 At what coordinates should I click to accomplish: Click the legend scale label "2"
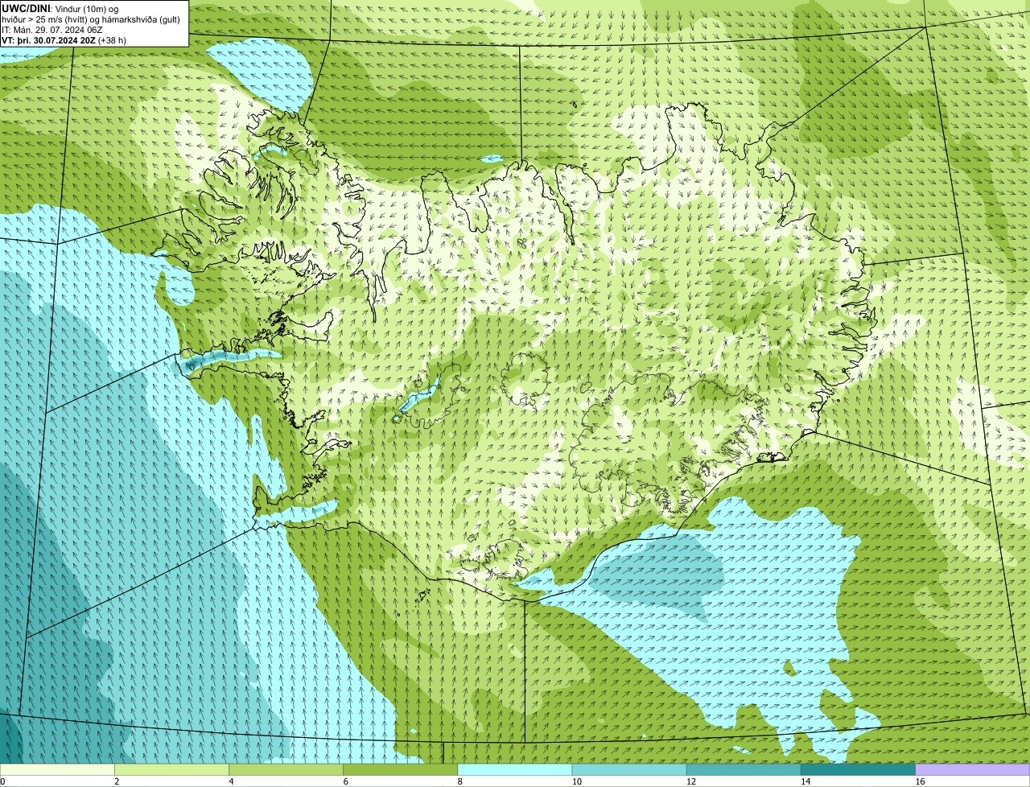point(117,781)
